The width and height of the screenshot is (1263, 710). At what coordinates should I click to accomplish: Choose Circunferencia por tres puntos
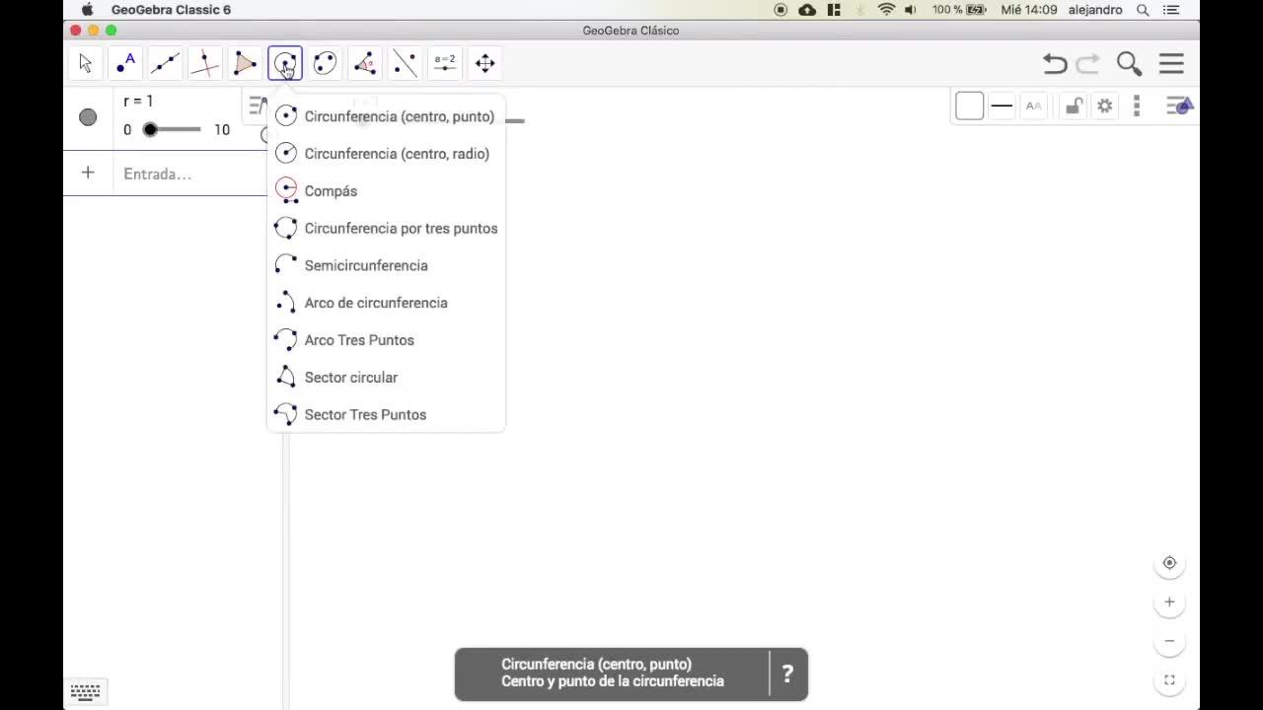386,229
